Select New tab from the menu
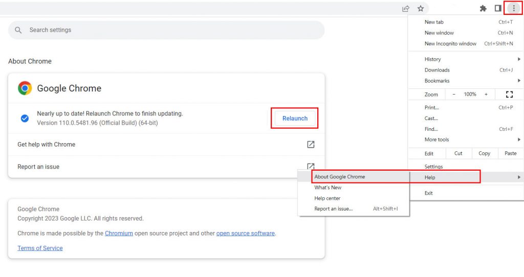The image size is (524, 277). 466,22
